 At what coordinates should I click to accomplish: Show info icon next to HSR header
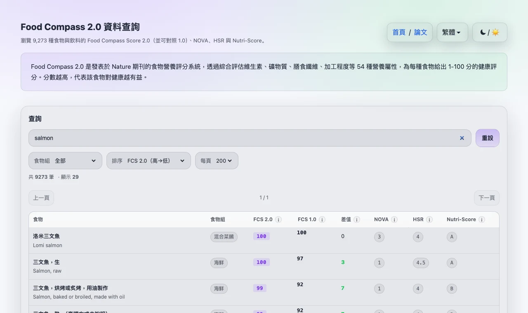[x=429, y=220]
